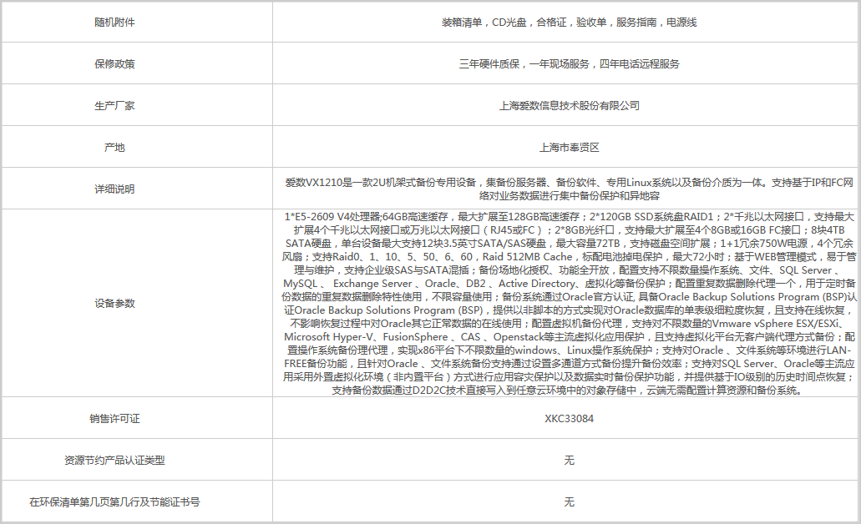861x524 pixels.
Task: Select the 设备参数 label cell
Action: coord(137,303)
